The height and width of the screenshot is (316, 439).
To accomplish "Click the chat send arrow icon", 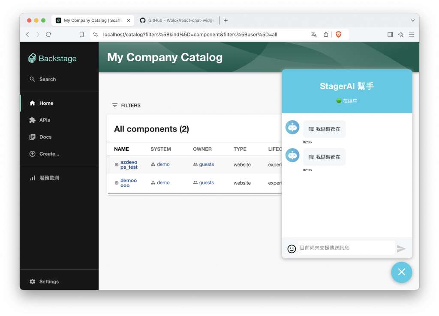I will pyautogui.click(x=401, y=248).
